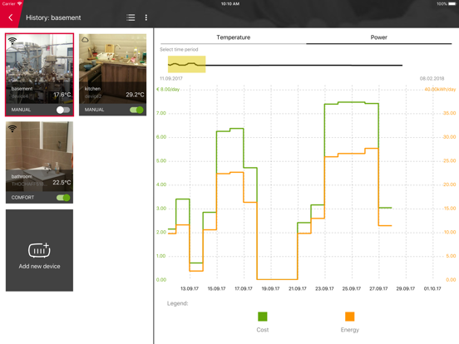Image resolution: width=459 pixels, height=344 pixels.
Task: Click the 19.09.17 date on x-axis
Action: click(x=270, y=288)
